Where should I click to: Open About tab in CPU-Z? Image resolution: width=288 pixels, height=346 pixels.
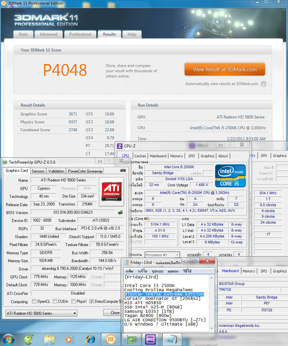(x=223, y=156)
